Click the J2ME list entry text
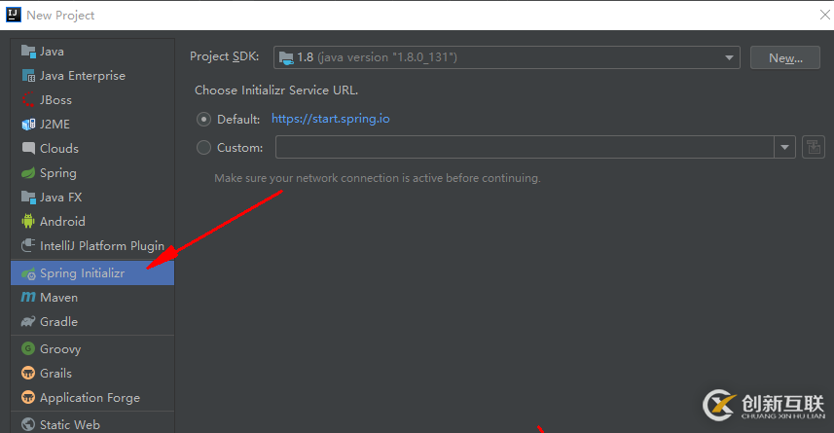834x433 pixels. 54,124
